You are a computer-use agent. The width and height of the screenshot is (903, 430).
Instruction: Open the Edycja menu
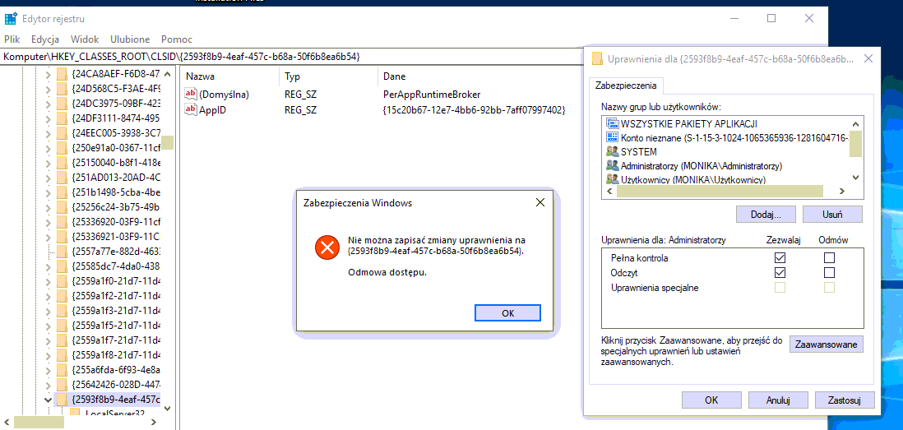pos(45,39)
